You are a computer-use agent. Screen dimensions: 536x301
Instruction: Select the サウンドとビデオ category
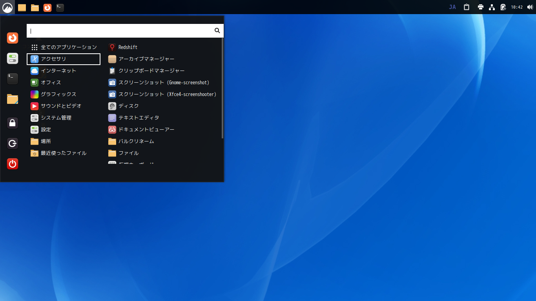(64, 106)
